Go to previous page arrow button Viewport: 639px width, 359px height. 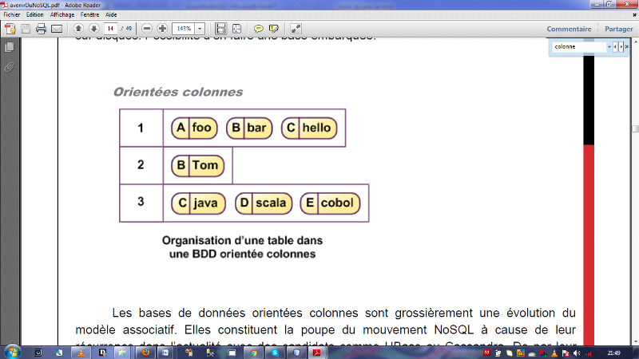coord(78,29)
